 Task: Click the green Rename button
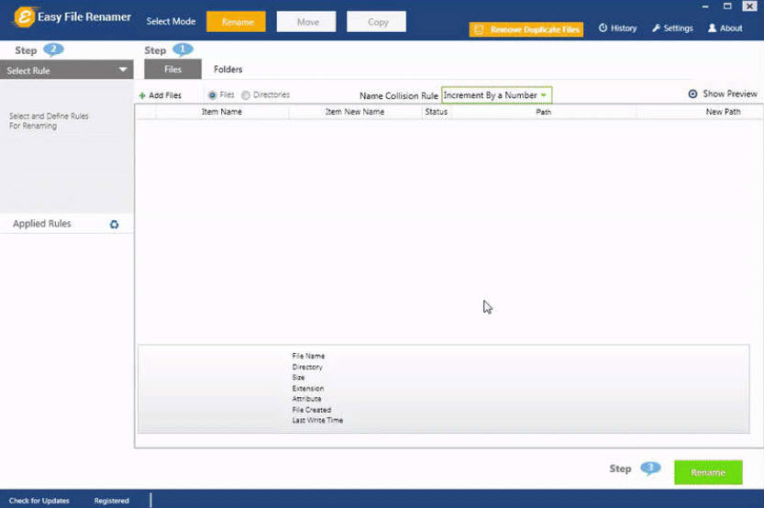tap(708, 472)
